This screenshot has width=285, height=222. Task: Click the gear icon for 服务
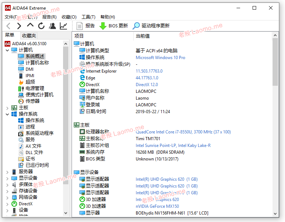click(21, 140)
